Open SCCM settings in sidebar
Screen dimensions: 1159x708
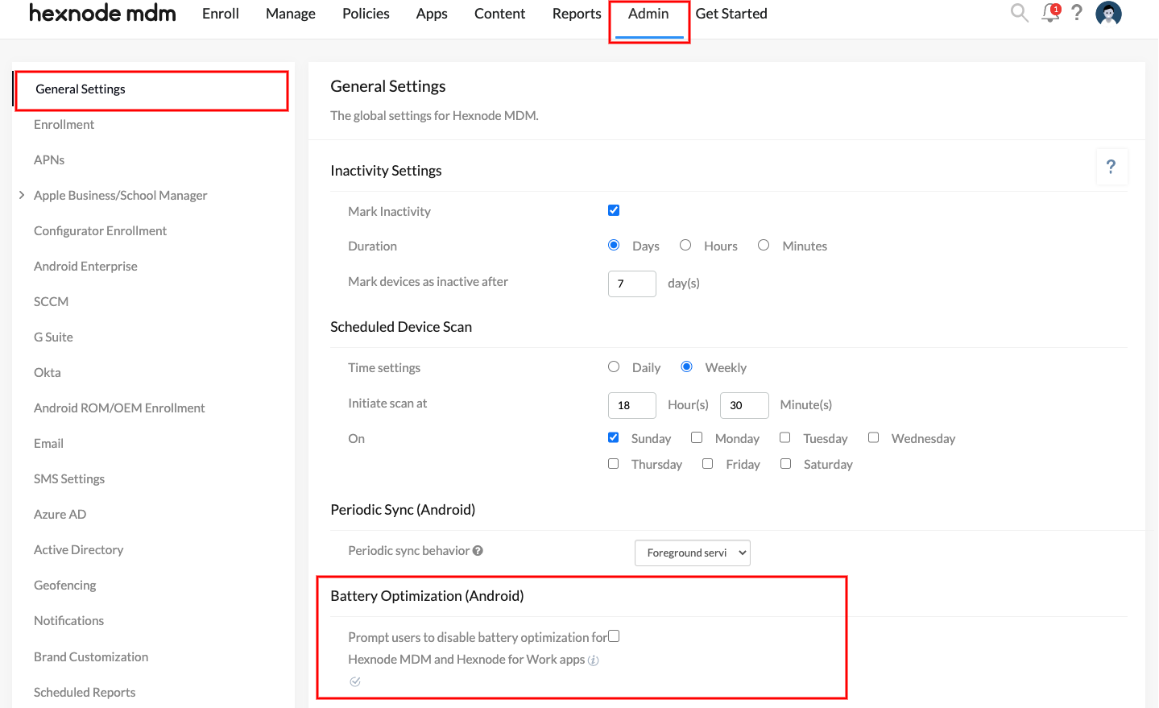click(x=51, y=302)
